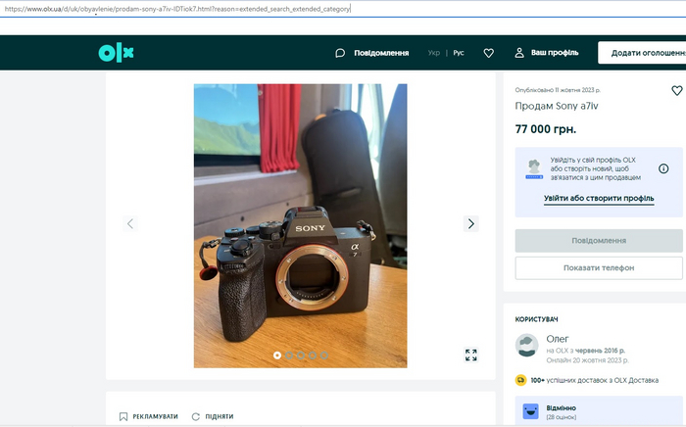Click ПІДНЯТИ refresh icon

click(x=196, y=416)
